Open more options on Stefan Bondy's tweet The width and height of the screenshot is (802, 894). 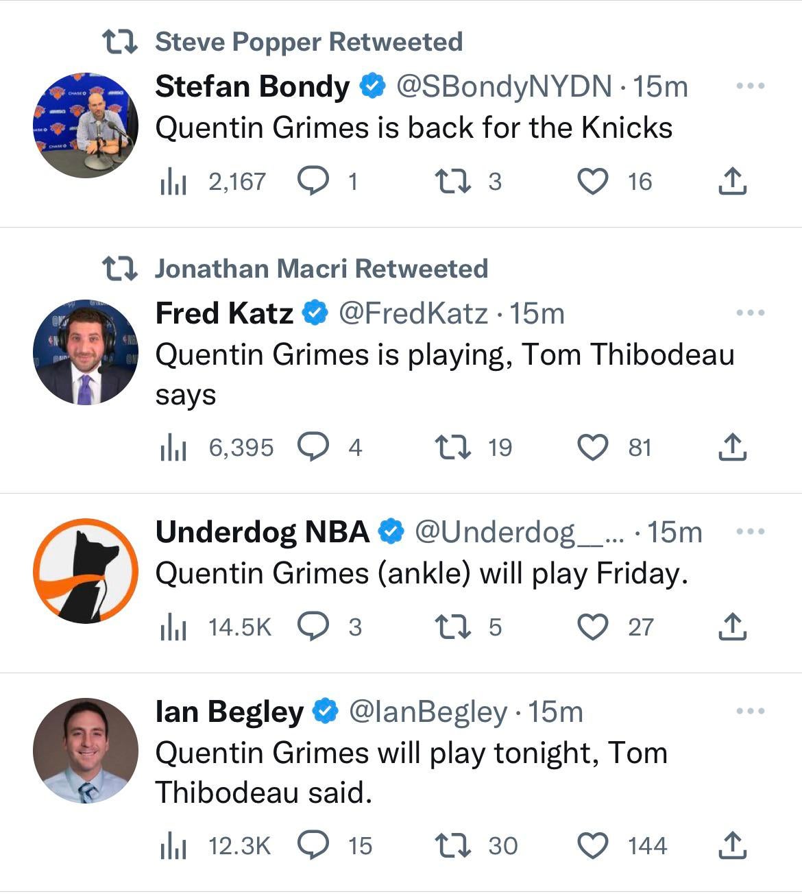pyautogui.click(x=750, y=86)
